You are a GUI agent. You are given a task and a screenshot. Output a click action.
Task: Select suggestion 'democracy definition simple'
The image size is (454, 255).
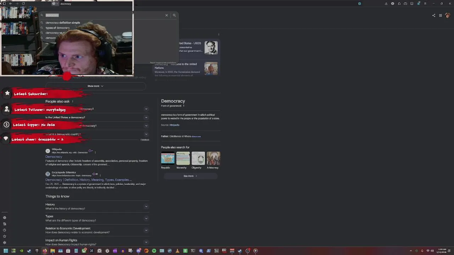62,23
